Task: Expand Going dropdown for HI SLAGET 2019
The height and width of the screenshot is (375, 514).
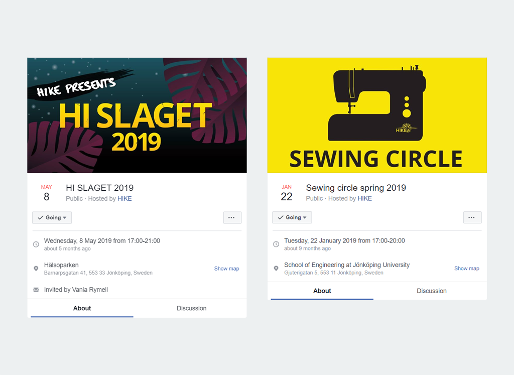Action: pyautogui.click(x=52, y=218)
